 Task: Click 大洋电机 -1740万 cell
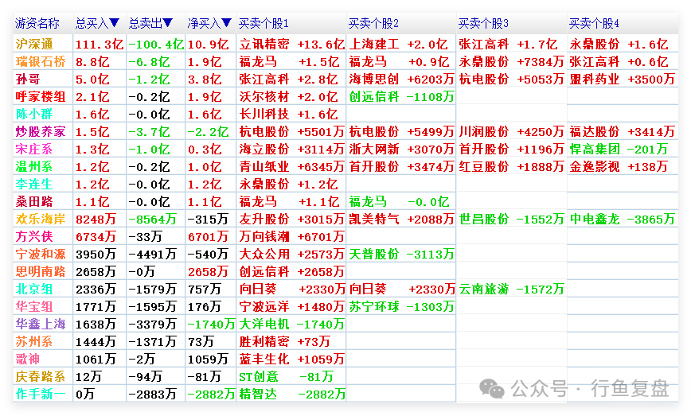291,324
